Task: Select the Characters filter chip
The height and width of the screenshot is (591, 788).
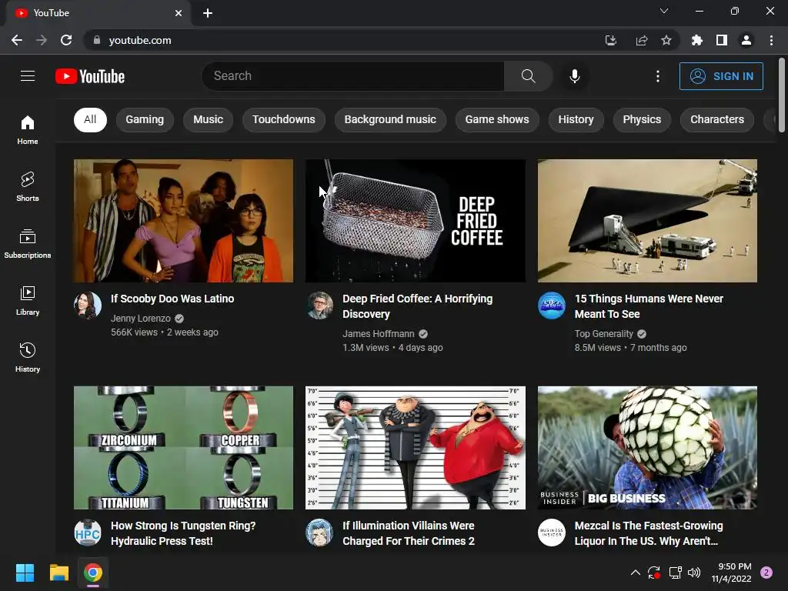Action: pos(717,119)
